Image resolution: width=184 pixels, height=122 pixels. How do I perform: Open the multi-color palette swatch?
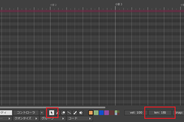coord(117,113)
